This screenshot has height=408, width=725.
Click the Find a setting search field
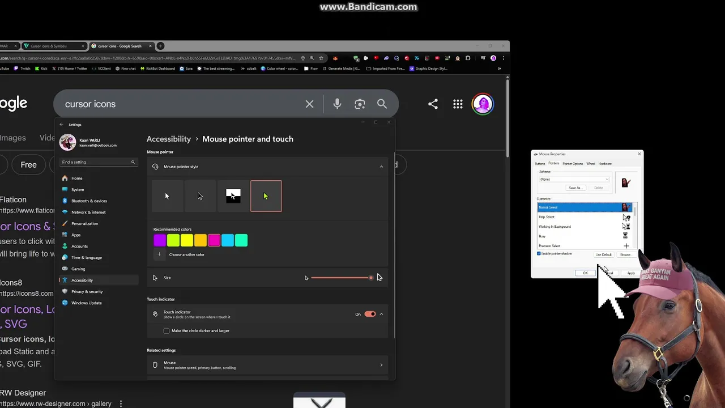(99, 162)
